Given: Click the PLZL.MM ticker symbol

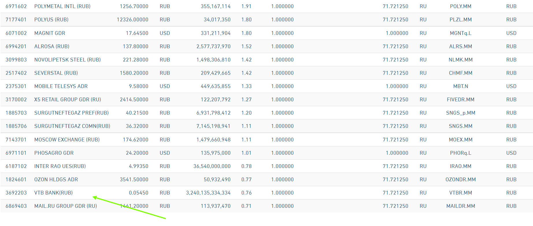Looking at the screenshot, I should [461, 20].
